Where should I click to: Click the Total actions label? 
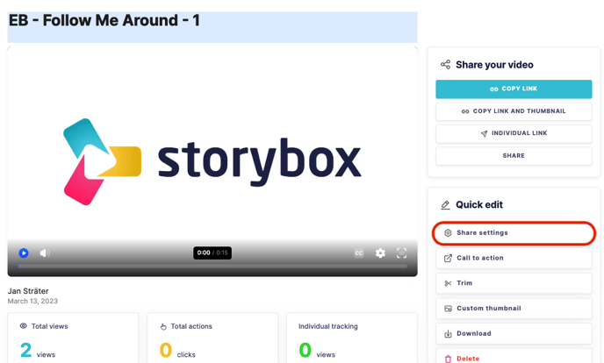(191, 326)
